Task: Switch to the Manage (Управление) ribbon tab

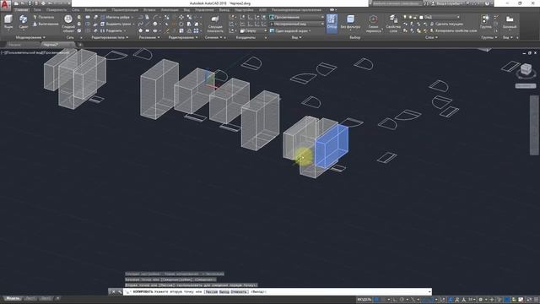Action: (204, 9)
